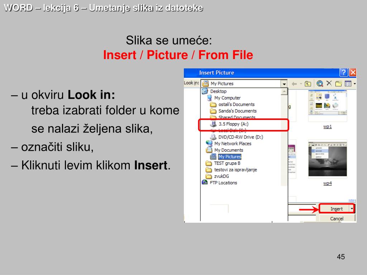Click the Delete X toolbar icon
The image size is (367, 275).
click(329, 83)
